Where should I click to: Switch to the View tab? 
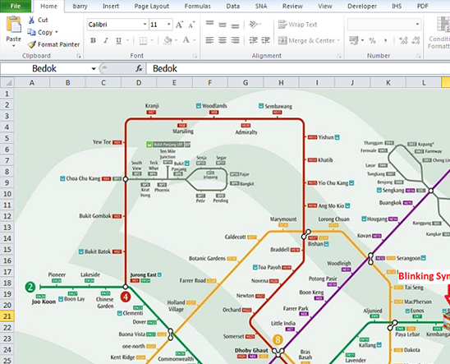tap(324, 6)
